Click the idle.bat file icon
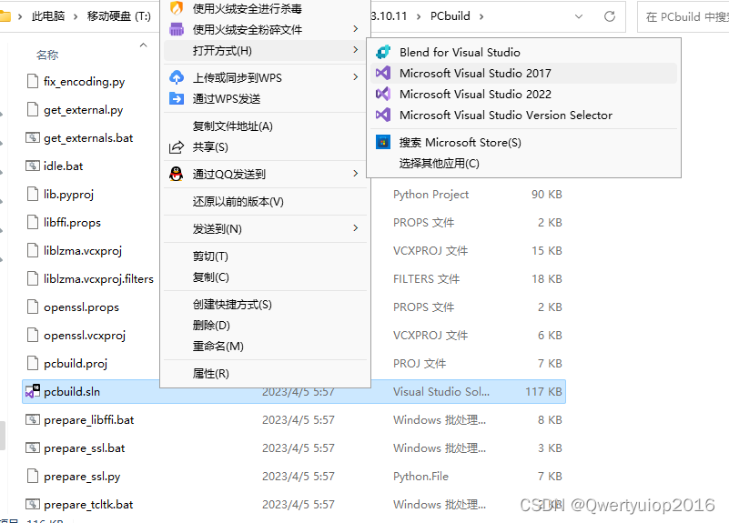The height and width of the screenshot is (523, 729). click(x=33, y=166)
